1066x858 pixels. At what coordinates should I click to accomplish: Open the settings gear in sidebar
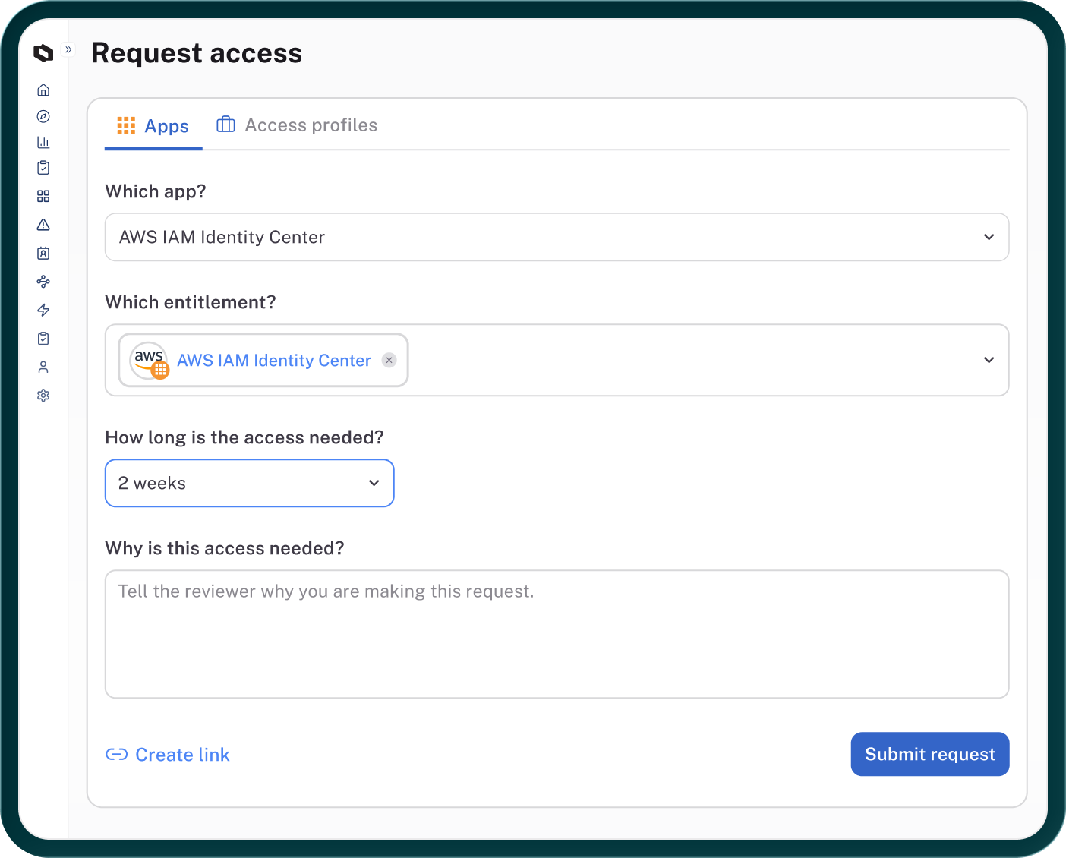tap(43, 396)
